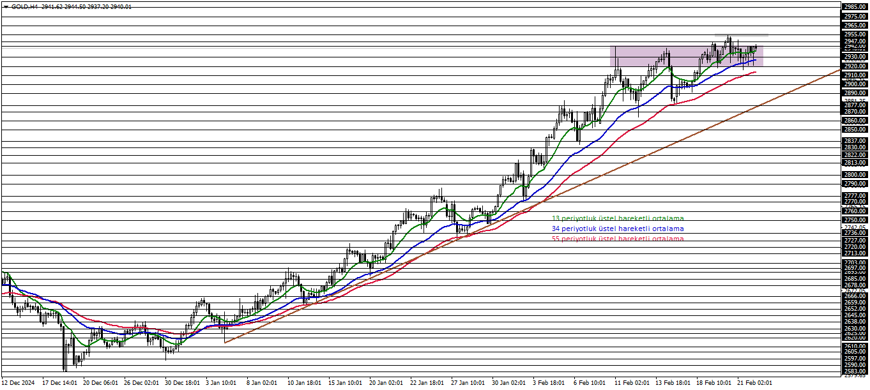Click the 2822.00 price level label
The height and width of the screenshot is (390, 870).
tap(855, 155)
